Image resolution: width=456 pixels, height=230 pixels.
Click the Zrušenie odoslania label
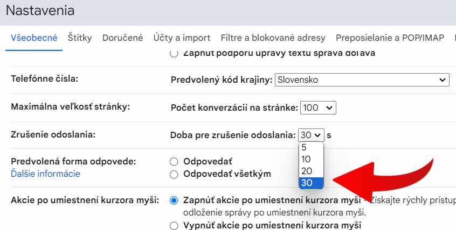(53, 134)
